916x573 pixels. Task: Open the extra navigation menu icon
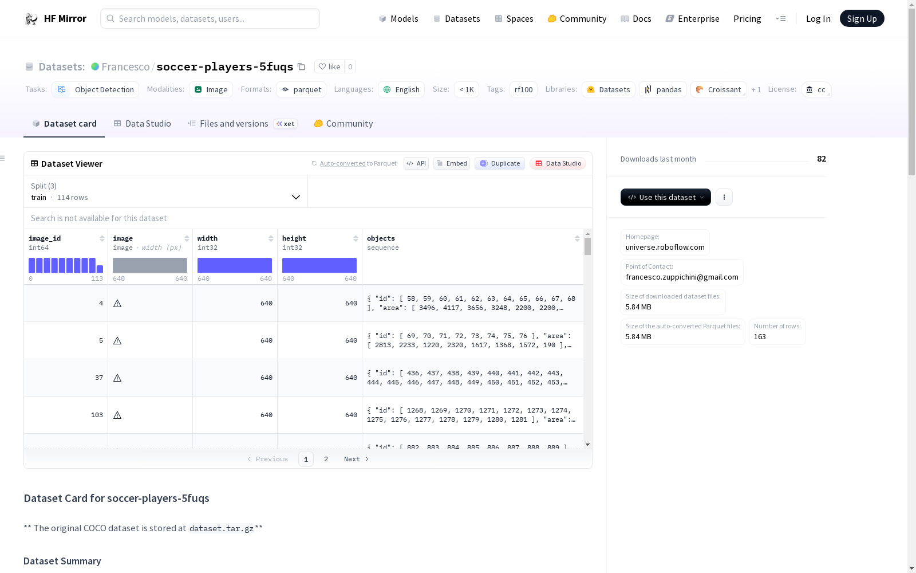point(781,18)
